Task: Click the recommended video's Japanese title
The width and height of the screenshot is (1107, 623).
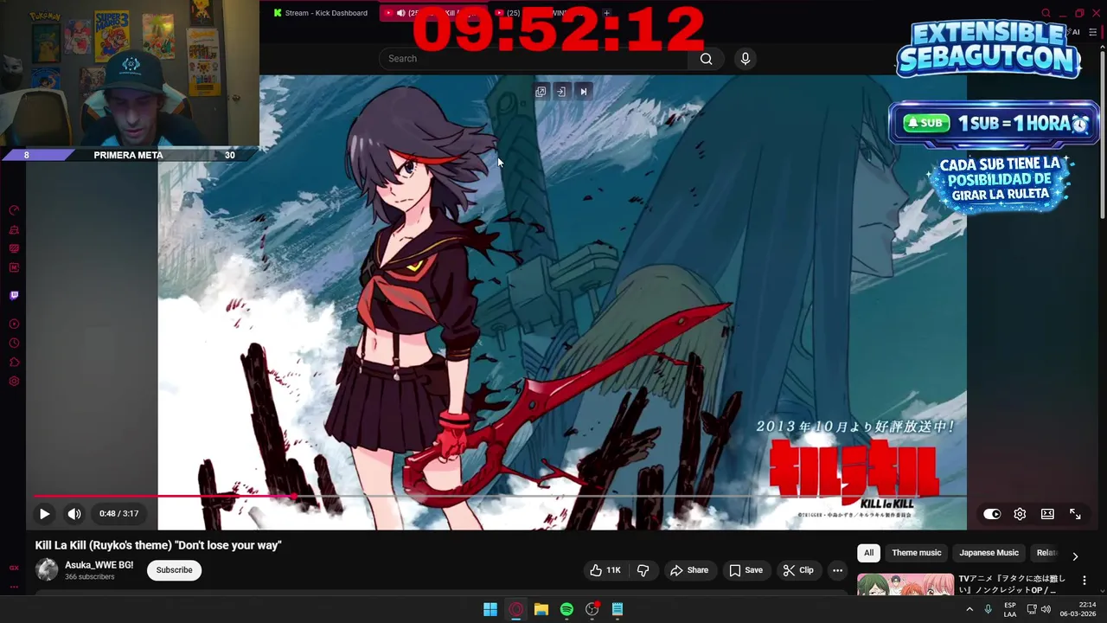Action: click(x=1013, y=584)
